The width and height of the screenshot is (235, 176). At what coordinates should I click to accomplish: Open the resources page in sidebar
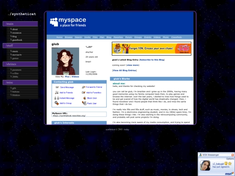coord(17,33)
